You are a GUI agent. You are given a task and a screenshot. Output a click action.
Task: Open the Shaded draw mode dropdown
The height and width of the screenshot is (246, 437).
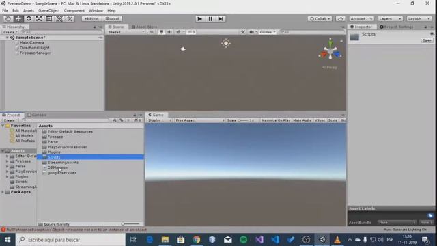coord(126,32)
